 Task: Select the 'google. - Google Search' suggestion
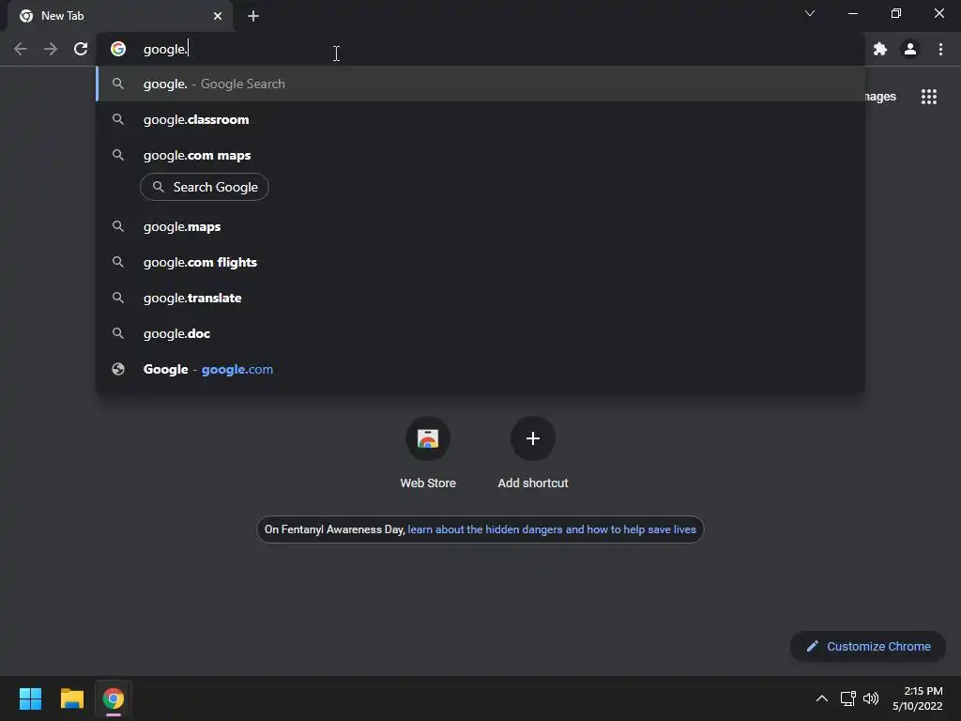click(x=481, y=84)
